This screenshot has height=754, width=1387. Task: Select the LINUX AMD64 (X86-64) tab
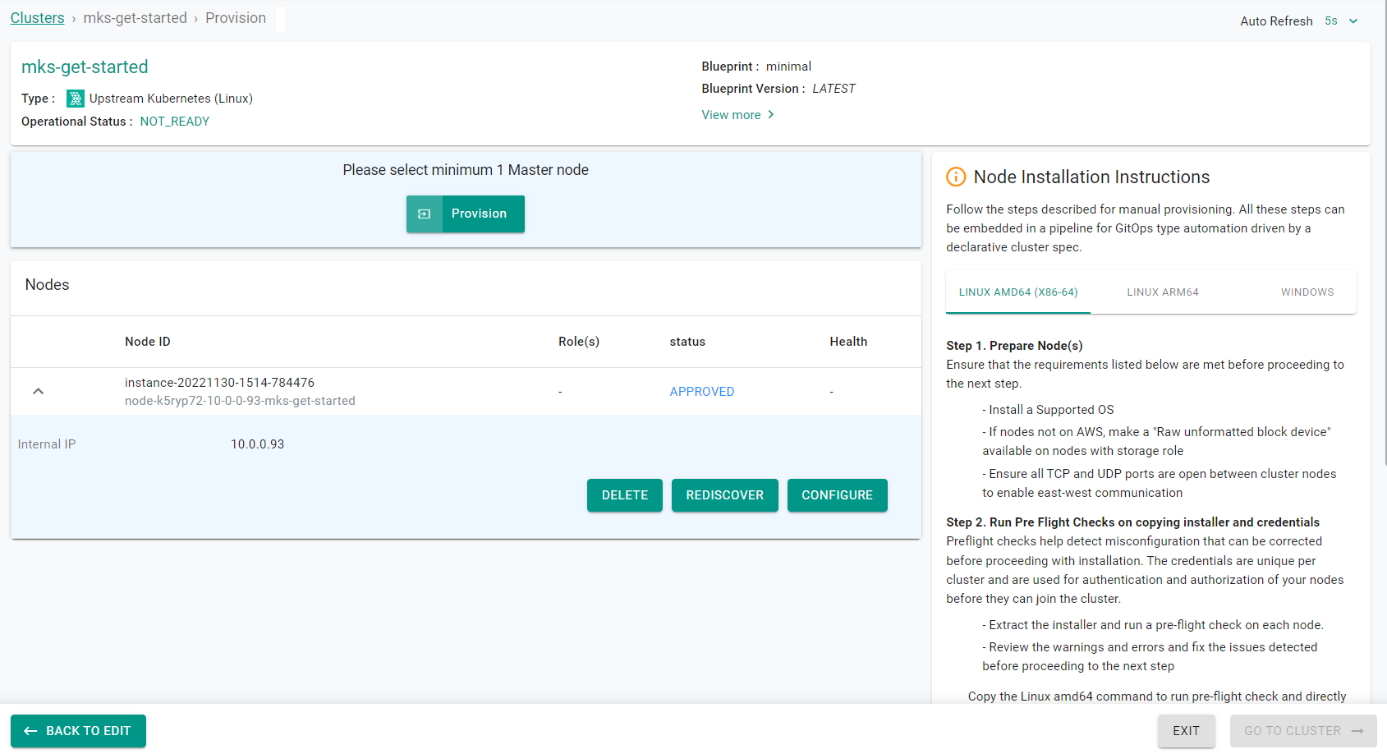[x=1018, y=292]
